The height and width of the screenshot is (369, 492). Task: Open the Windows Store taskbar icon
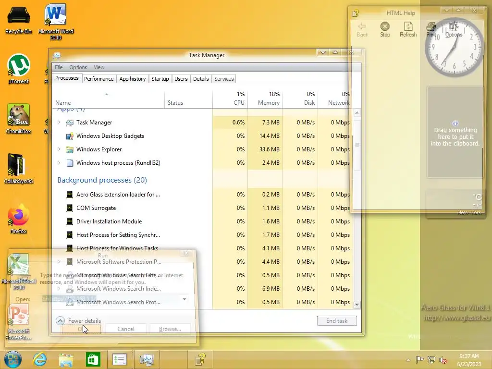(x=93, y=359)
